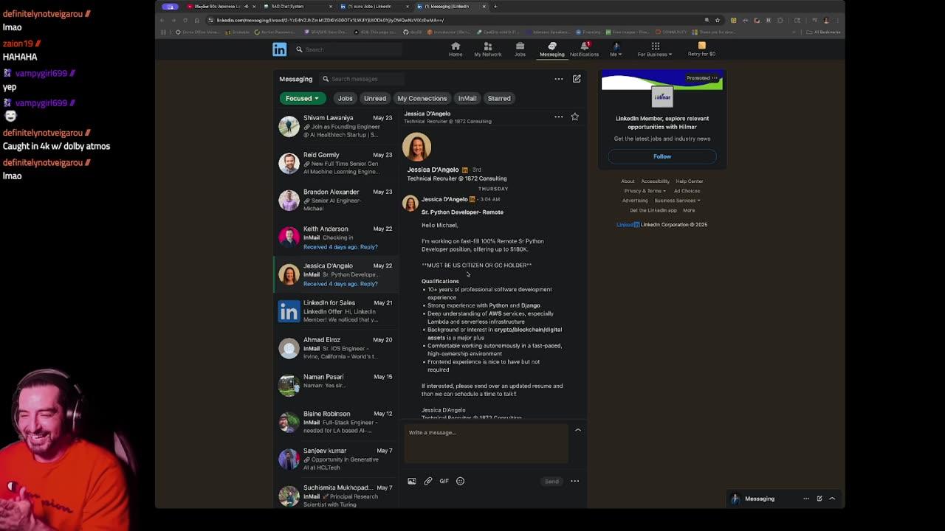Open Suchismita Mukhopadhyay conversation
Image resolution: width=945 pixels, height=531 pixels.
coord(336,496)
